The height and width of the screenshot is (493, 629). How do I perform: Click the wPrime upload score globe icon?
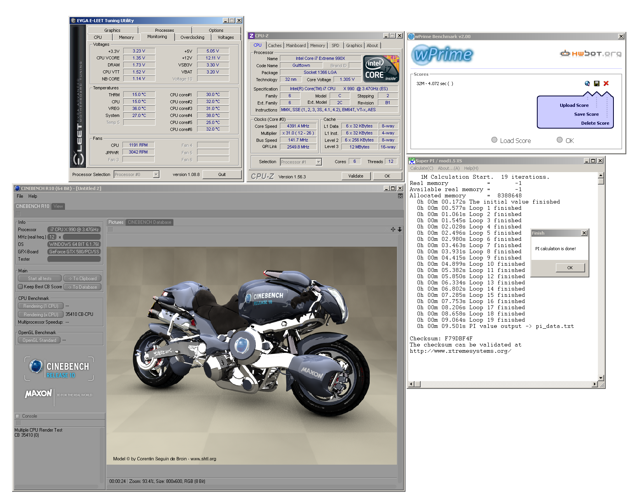[x=587, y=84]
